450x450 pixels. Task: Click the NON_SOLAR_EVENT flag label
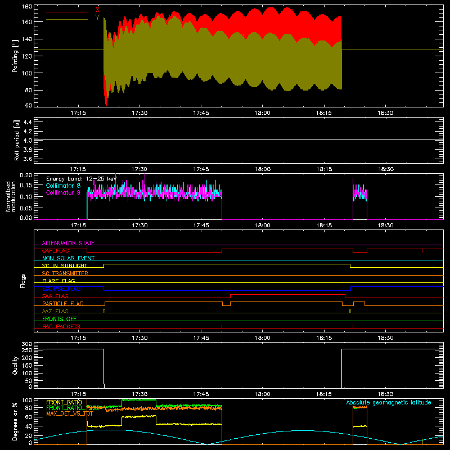pos(68,258)
